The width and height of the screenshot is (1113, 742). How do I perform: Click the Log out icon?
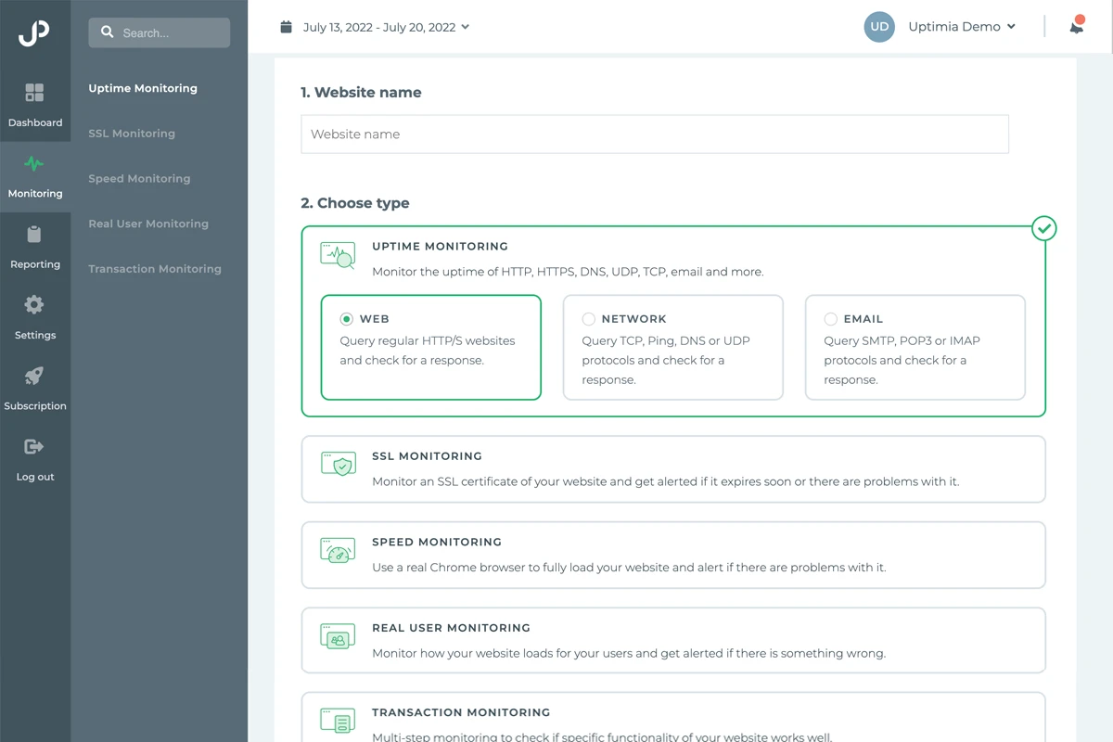(x=34, y=447)
